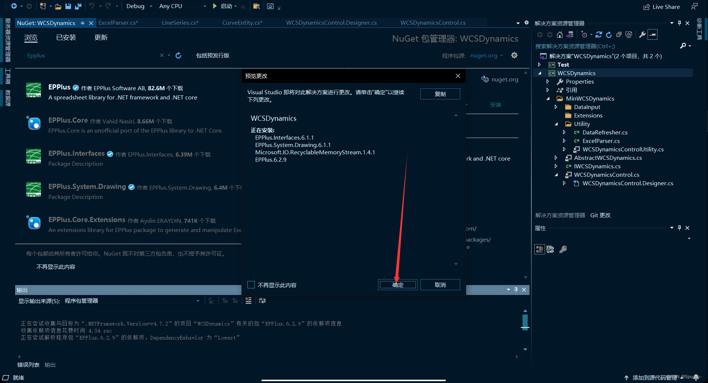708x383 pixels.
Task: Click categorized view icon in Properties panel
Action: coord(539,249)
